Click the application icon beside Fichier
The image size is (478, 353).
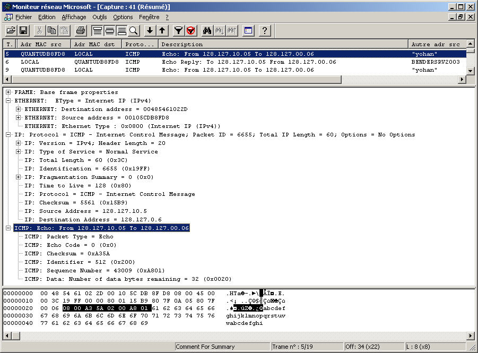(x=8, y=17)
